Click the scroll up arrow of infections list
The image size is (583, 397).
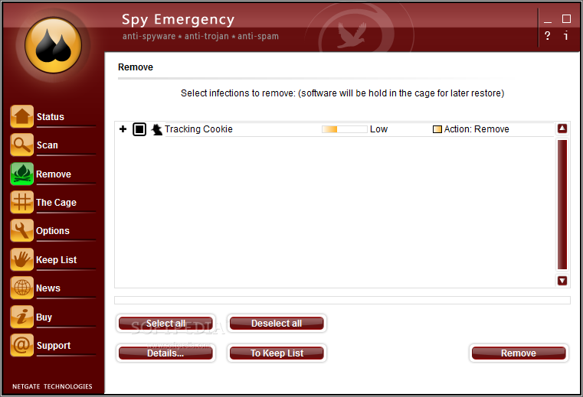click(562, 129)
